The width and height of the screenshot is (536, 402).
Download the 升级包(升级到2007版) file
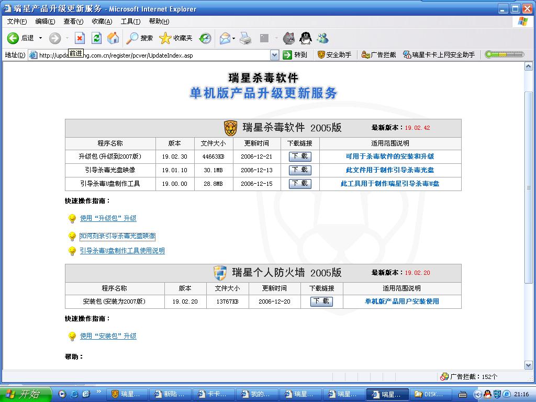point(300,157)
